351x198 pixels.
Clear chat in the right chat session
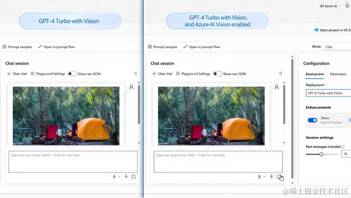tap(162, 74)
